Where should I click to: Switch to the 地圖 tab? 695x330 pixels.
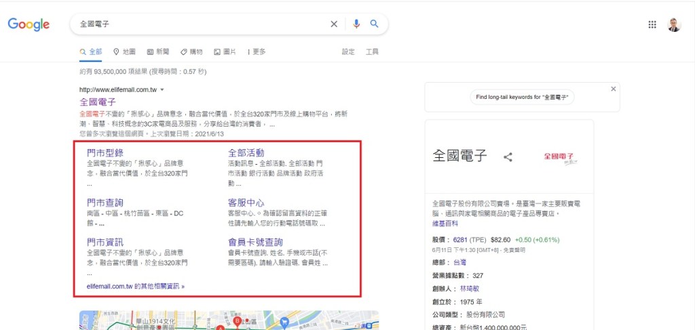(x=125, y=51)
